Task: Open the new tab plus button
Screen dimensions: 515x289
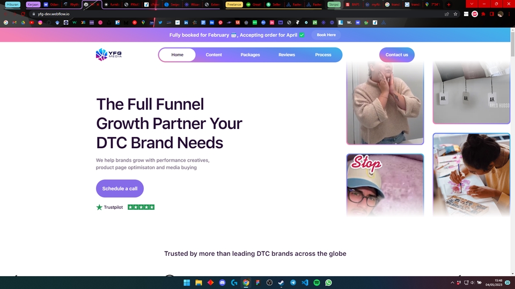Action: (448, 5)
